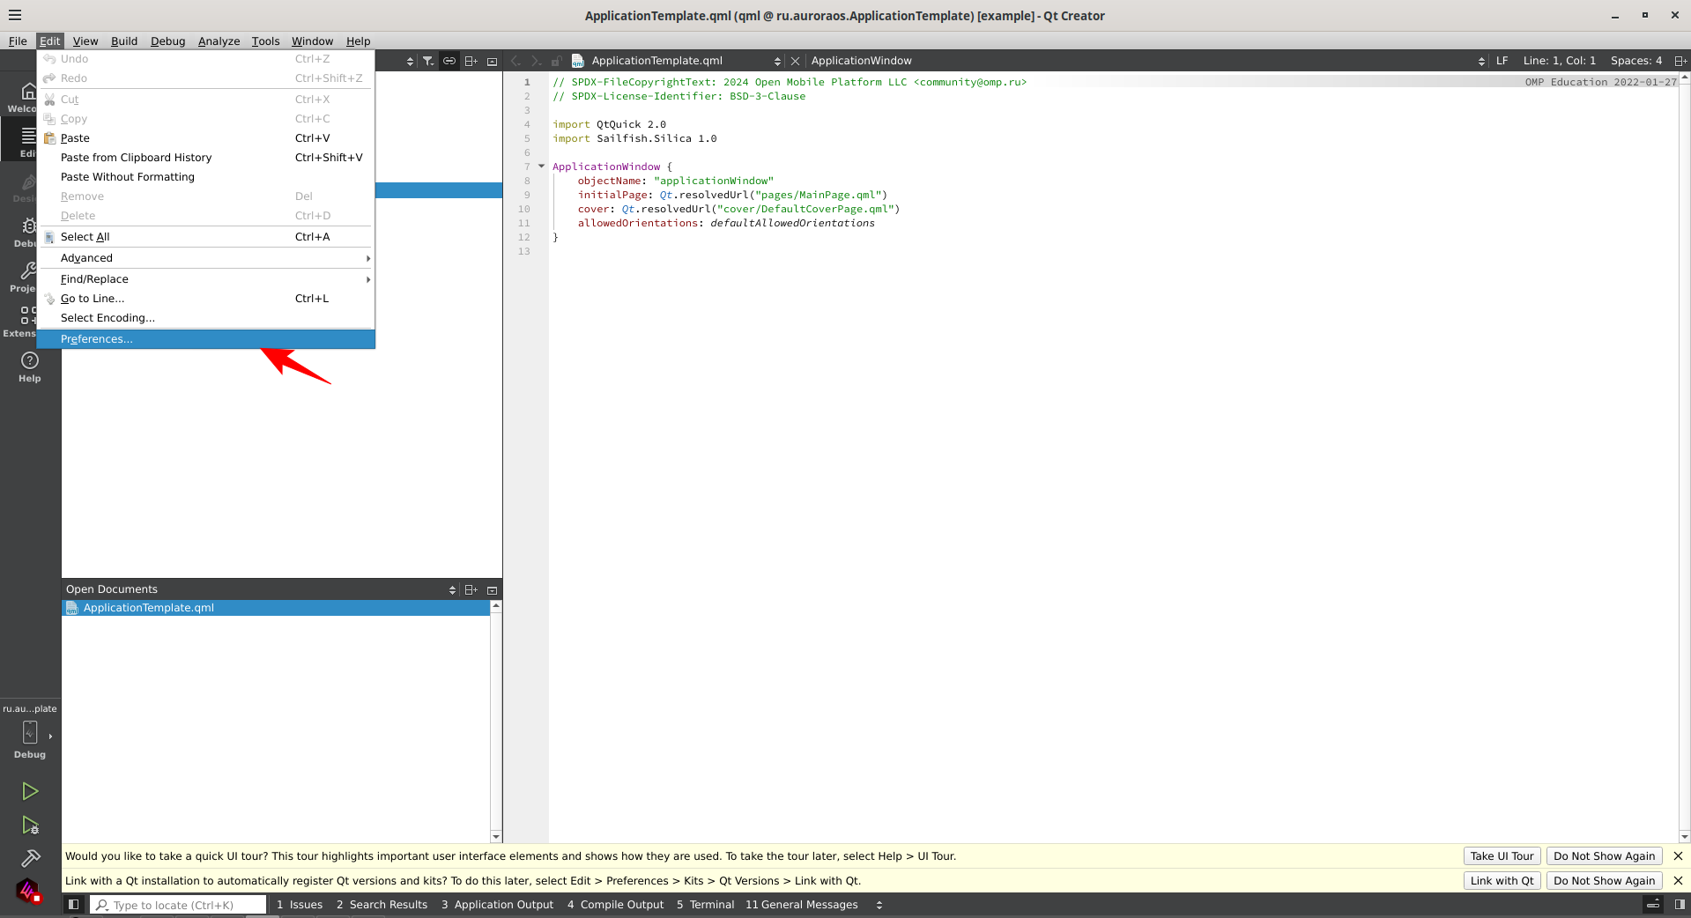The height and width of the screenshot is (918, 1691).
Task: Expand the Find/Replace submenu
Action: [206, 279]
